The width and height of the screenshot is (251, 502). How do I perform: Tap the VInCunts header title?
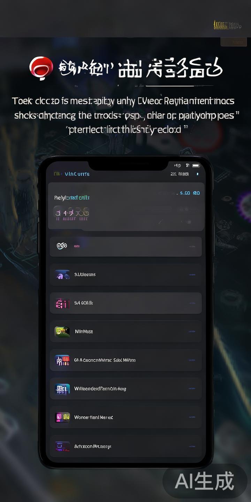[x=77, y=174]
